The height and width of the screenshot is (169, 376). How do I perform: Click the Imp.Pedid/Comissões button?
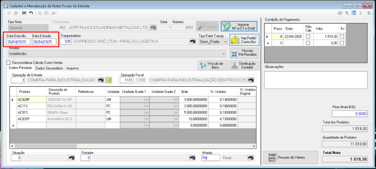[244, 40]
